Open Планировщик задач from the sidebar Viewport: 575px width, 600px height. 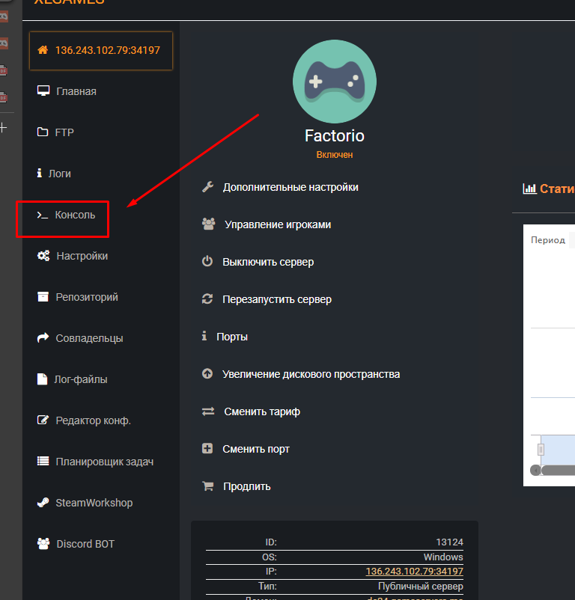tap(104, 462)
